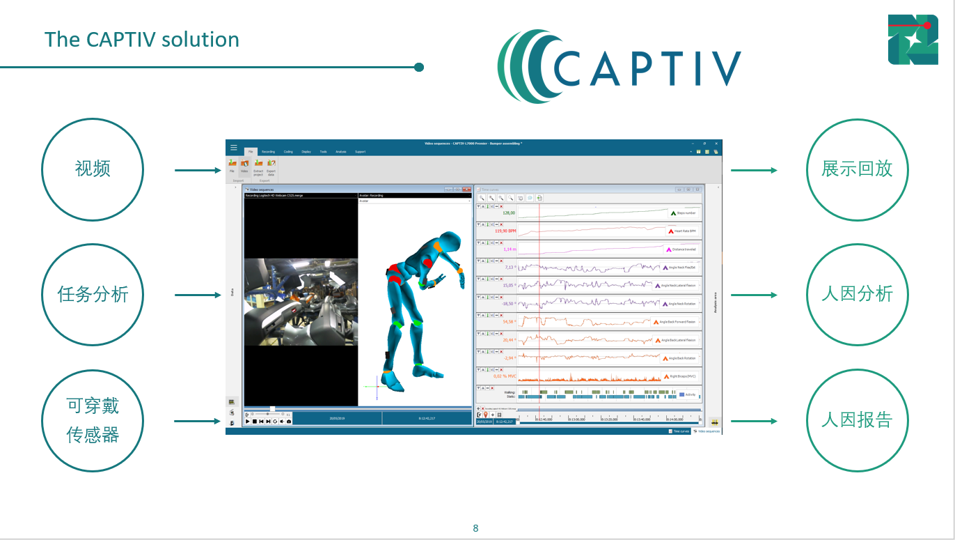Click the 128,00 steps value
955x540 pixels.
click(509, 213)
